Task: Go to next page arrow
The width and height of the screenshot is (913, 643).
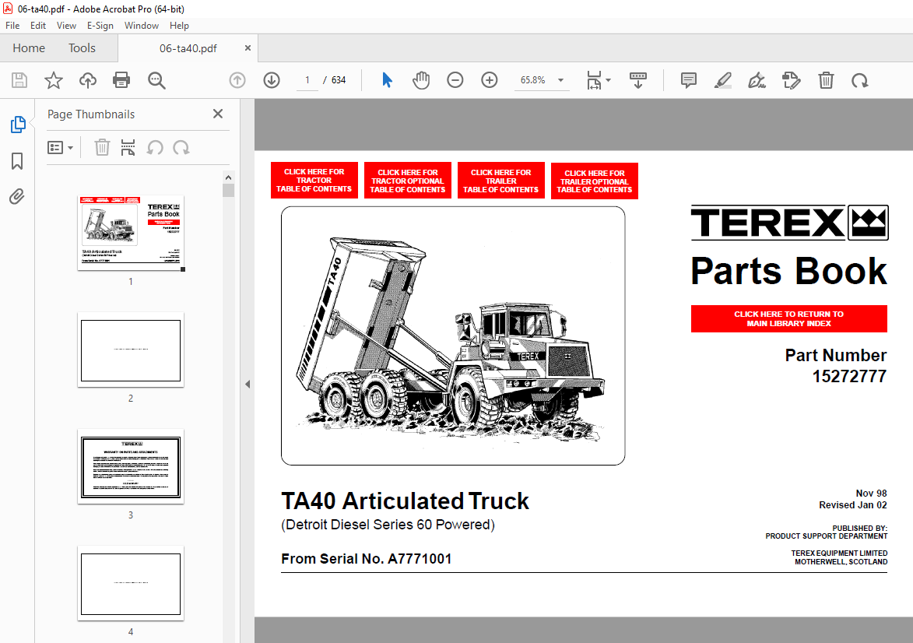Action: tap(272, 80)
